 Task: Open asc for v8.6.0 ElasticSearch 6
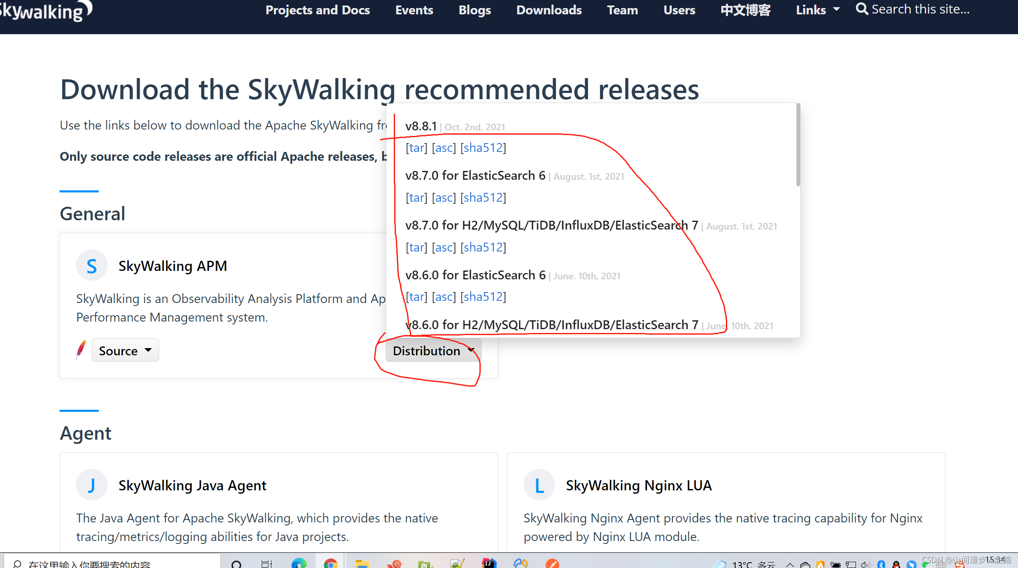tap(444, 297)
